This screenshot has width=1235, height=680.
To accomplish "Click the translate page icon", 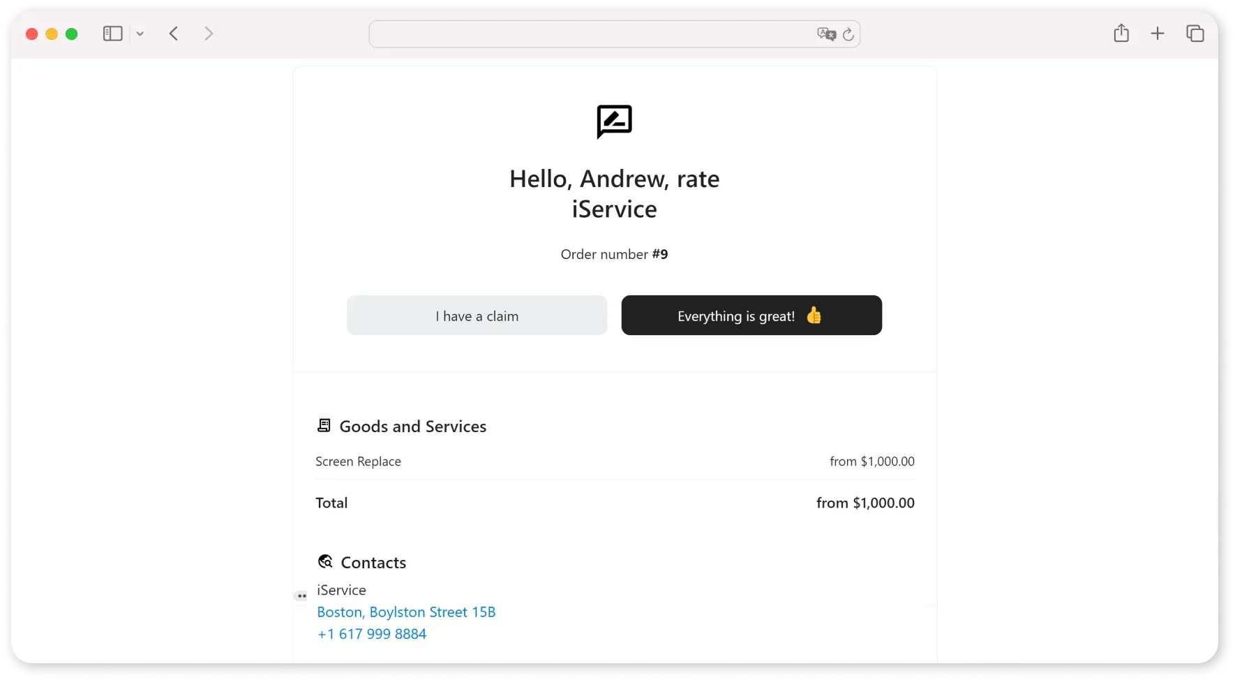I will pos(825,34).
